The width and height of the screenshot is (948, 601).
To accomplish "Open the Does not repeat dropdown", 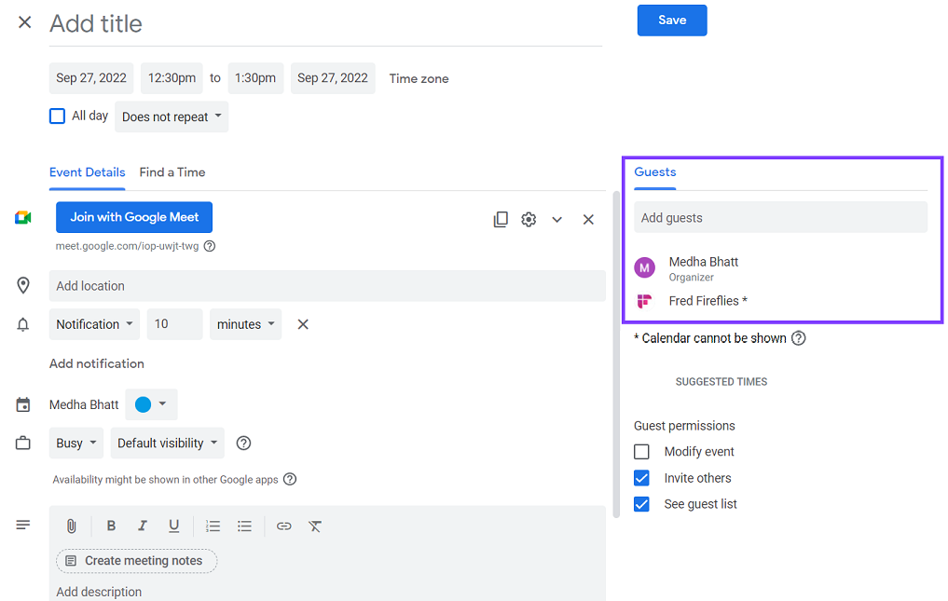I will [172, 116].
